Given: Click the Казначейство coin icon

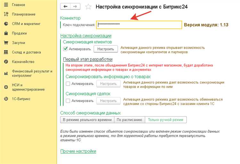Looking at the screenshot, I should pyautogui.click(x=6, y=62).
